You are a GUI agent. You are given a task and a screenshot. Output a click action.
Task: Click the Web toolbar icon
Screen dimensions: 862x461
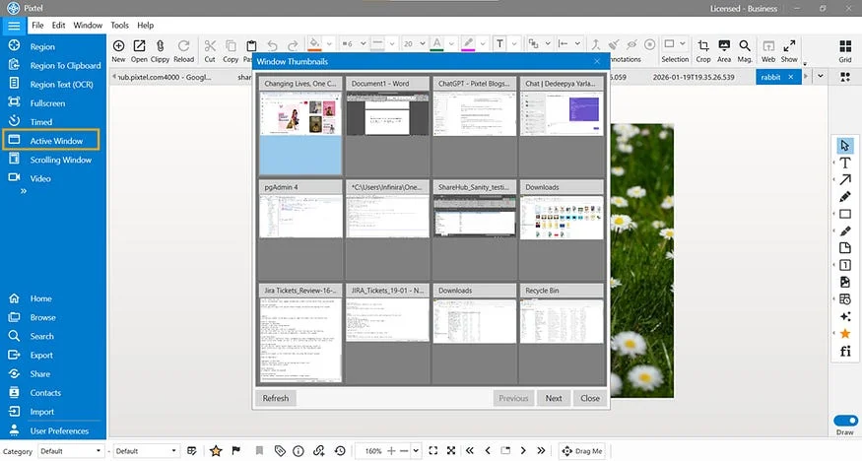point(768,50)
